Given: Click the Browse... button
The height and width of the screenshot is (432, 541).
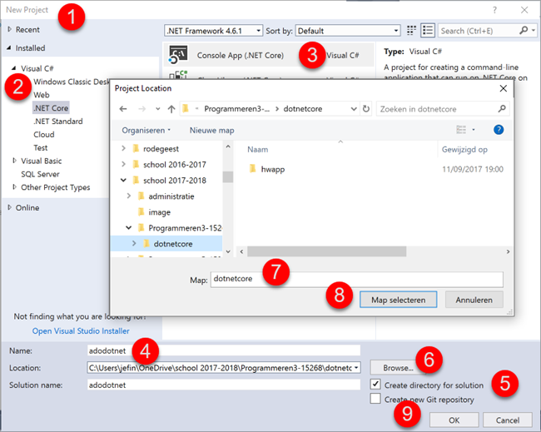Looking at the screenshot, I should coord(398,368).
